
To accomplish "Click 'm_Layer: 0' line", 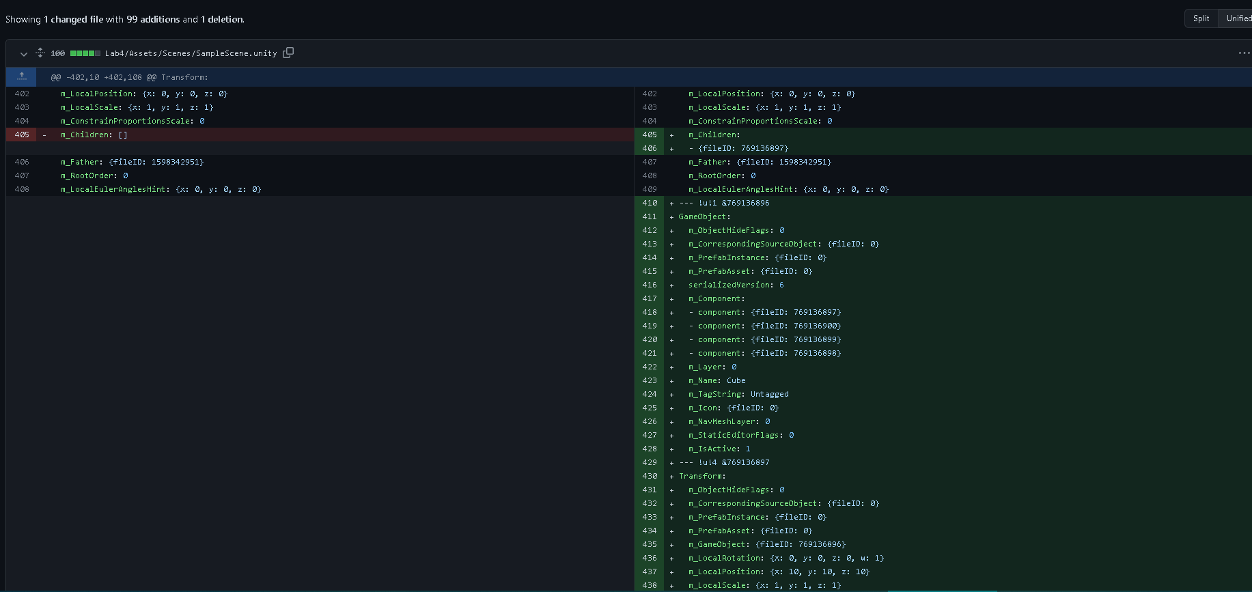I will click(712, 367).
